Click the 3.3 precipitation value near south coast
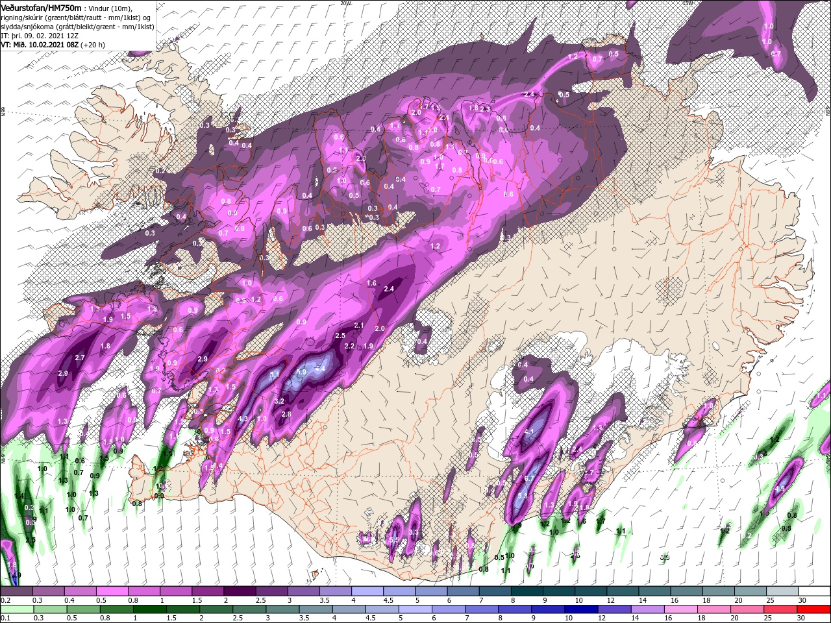This screenshot has height=623, width=831. 414,533
